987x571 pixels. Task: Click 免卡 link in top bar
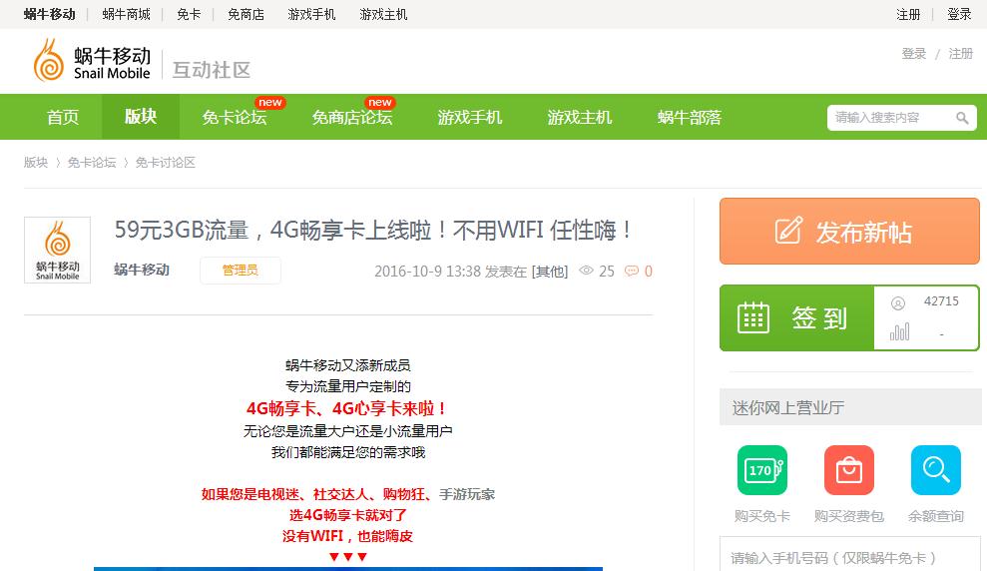tap(189, 14)
